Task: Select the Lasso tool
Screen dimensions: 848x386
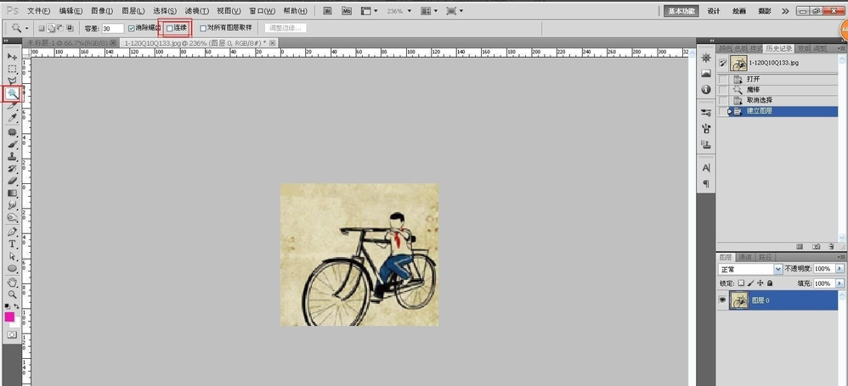Action: click(12, 81)
